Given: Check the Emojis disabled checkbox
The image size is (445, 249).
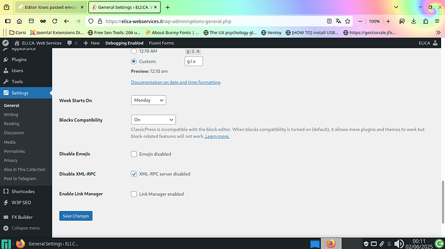Looking at the screenshot, I should pos(133,154).
